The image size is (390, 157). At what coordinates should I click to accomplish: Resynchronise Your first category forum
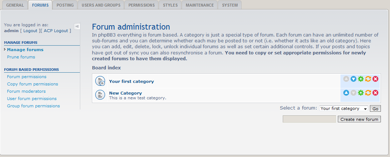[x=368, y=79]
